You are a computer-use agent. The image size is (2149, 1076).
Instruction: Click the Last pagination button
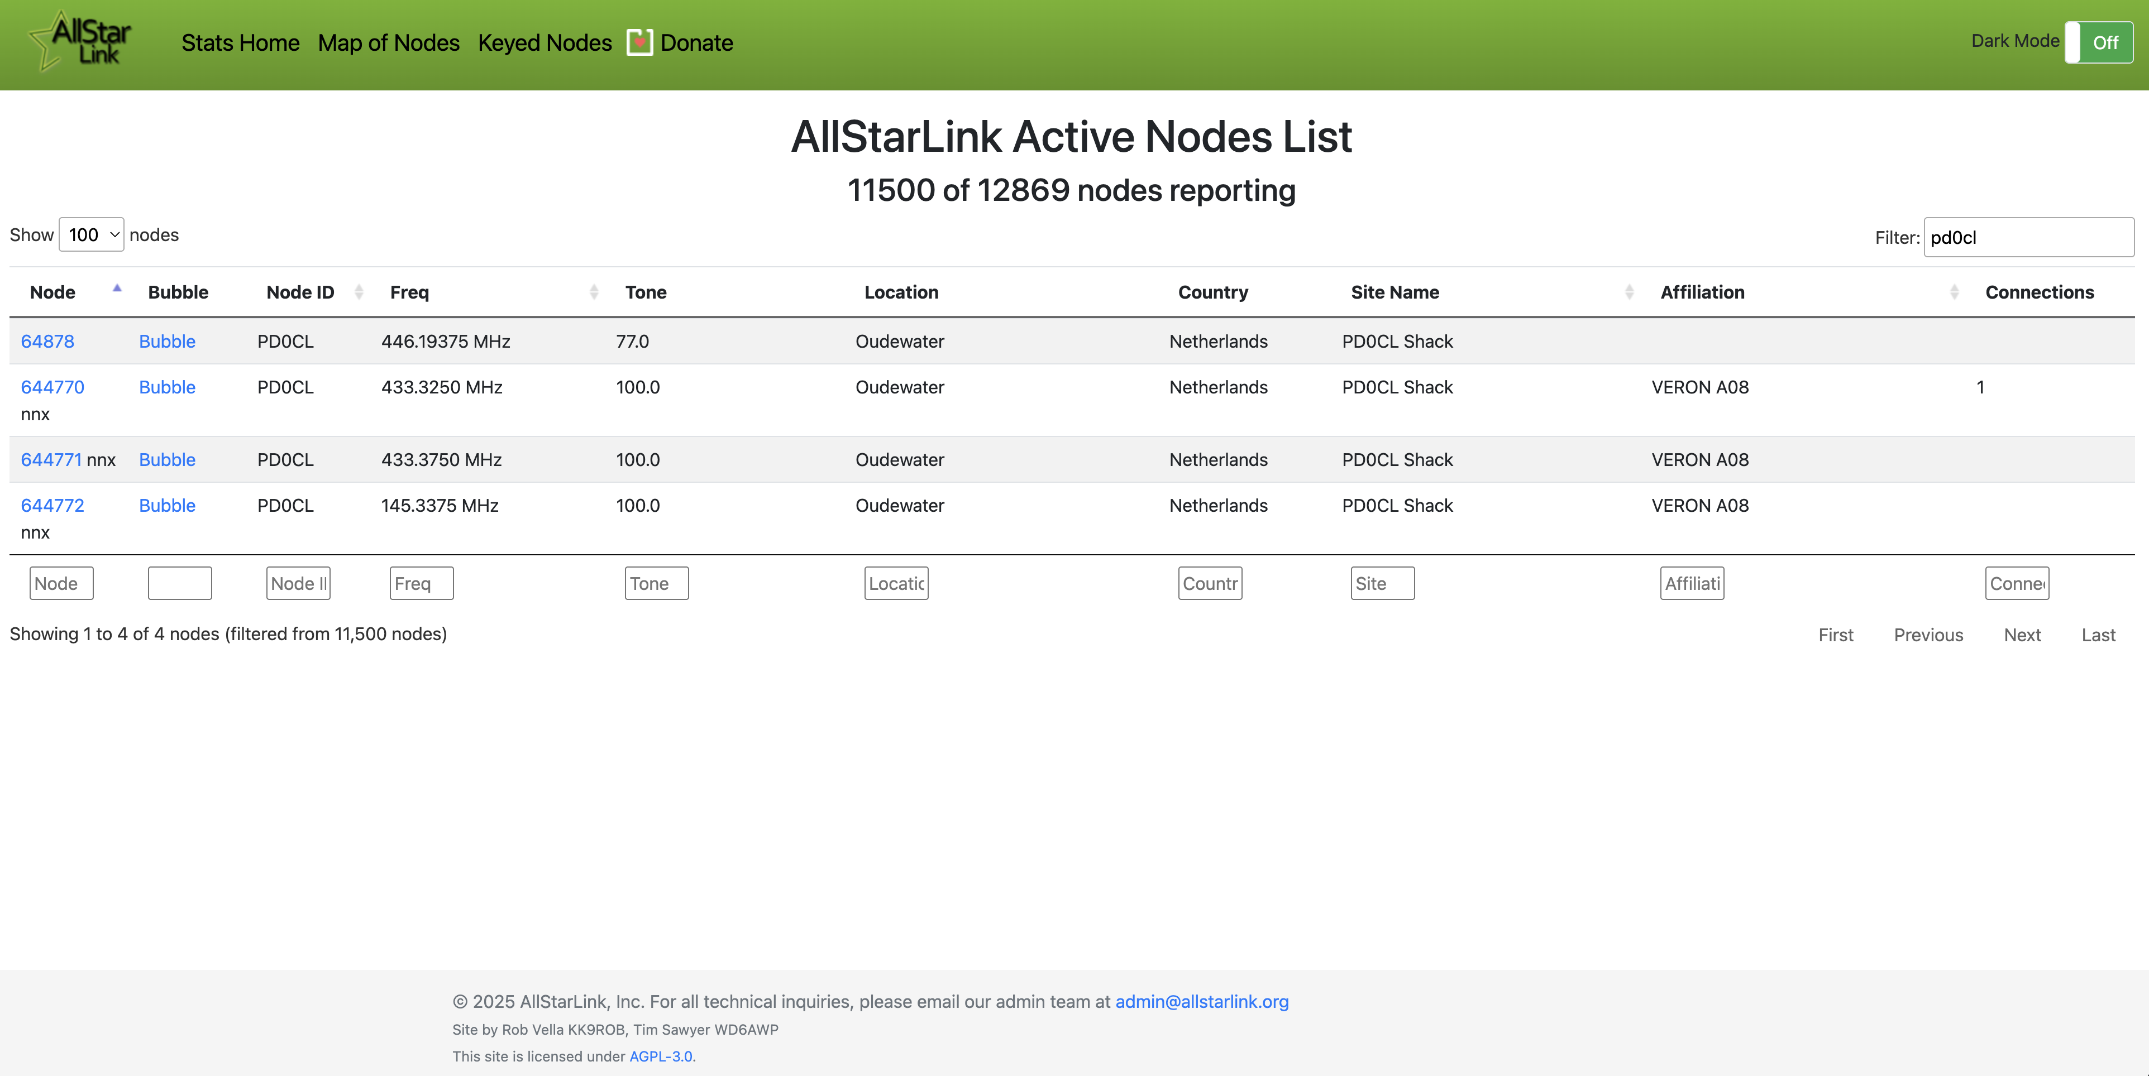(2097, 635)
